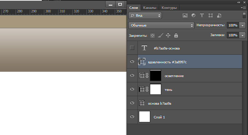Image resolution: width=248 pixels, height=135 pixels.
Task: Click the text layer T thumbnail
Action: coord(144,48)
